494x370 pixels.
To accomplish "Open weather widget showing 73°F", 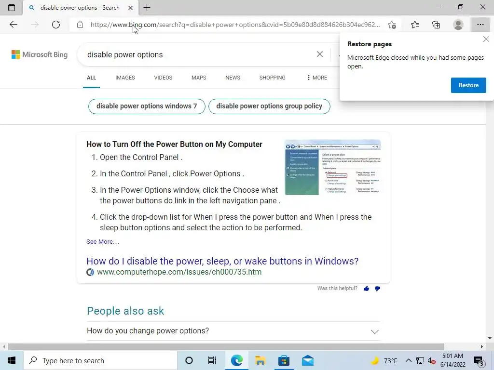I will coord(384,360).
